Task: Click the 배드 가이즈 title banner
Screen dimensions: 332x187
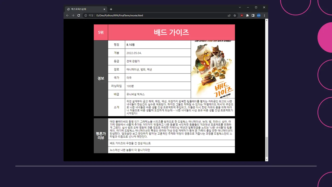Action: tap(171, 32)
